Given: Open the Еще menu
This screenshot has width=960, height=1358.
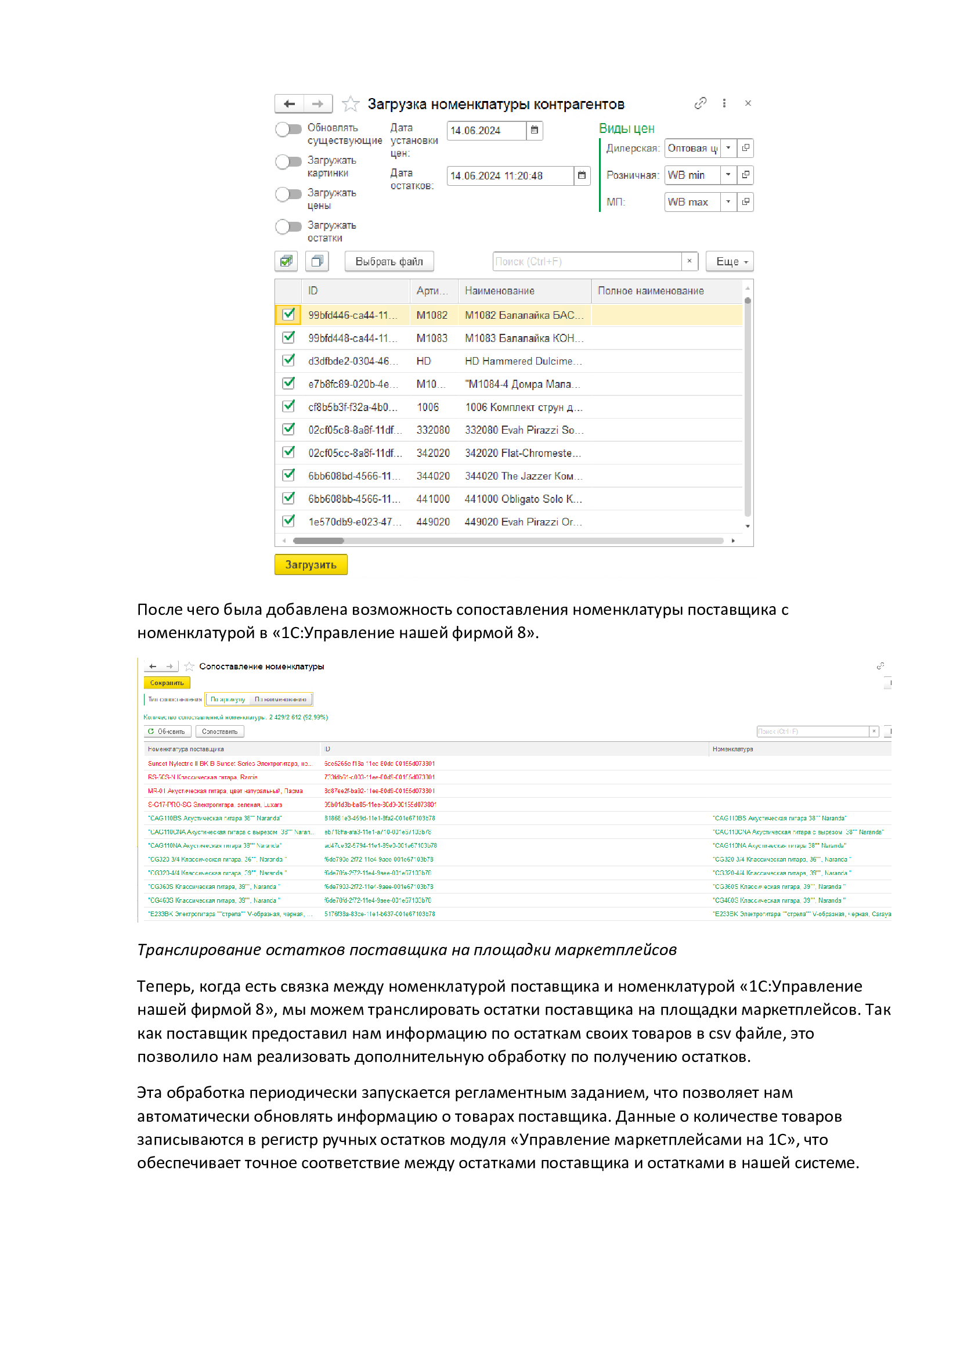Looking at the screenshot, I should (730, 261).
